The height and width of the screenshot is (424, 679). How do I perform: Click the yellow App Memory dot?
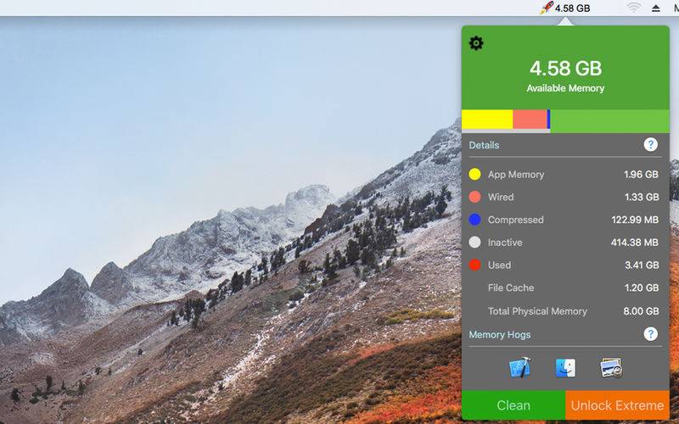[x=474, y=175]
